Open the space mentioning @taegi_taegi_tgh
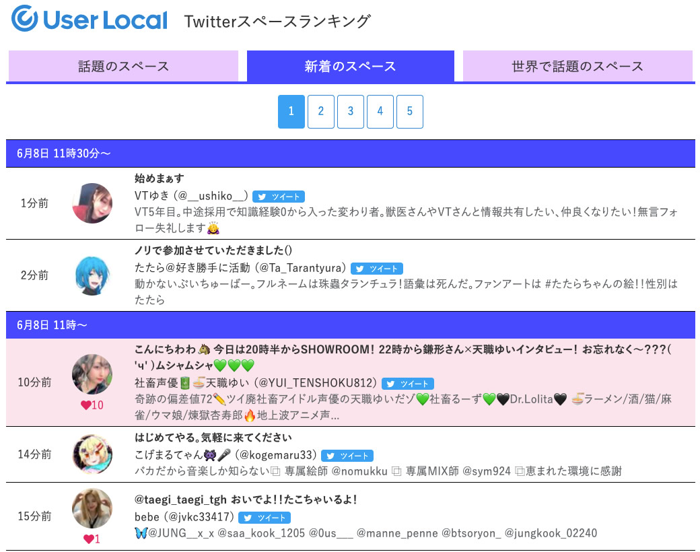 (246, 499)
